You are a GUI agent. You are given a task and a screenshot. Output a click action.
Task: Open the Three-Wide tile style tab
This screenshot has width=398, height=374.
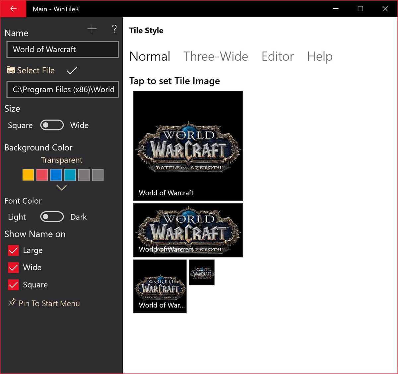coord(216,56)
